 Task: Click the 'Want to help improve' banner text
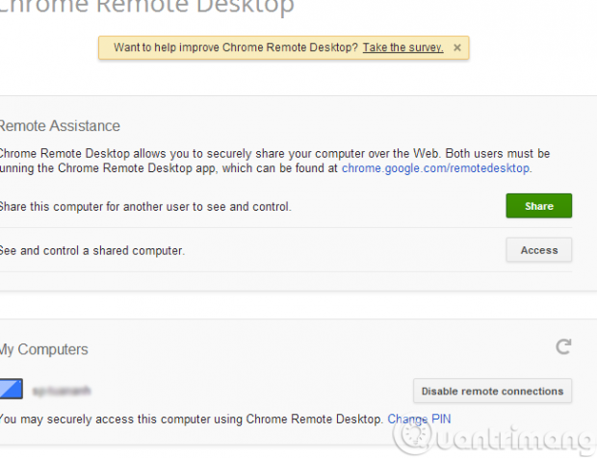236,47
